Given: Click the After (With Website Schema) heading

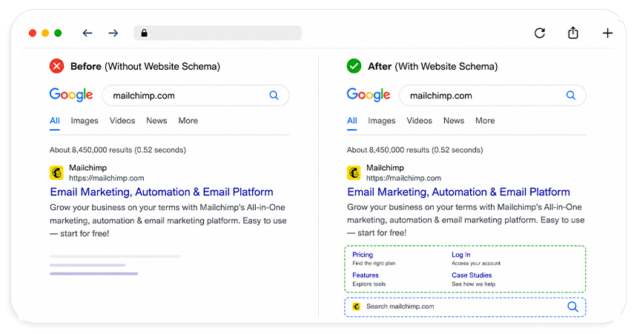Looking at the screenshot, I should [432, 66].
